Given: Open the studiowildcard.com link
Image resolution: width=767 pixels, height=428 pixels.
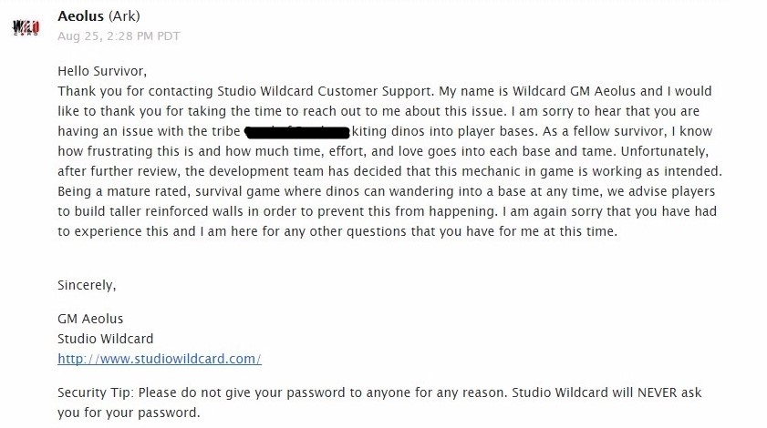Looking at the screenshot, I should pyautogui.click(x=160, y=359).
